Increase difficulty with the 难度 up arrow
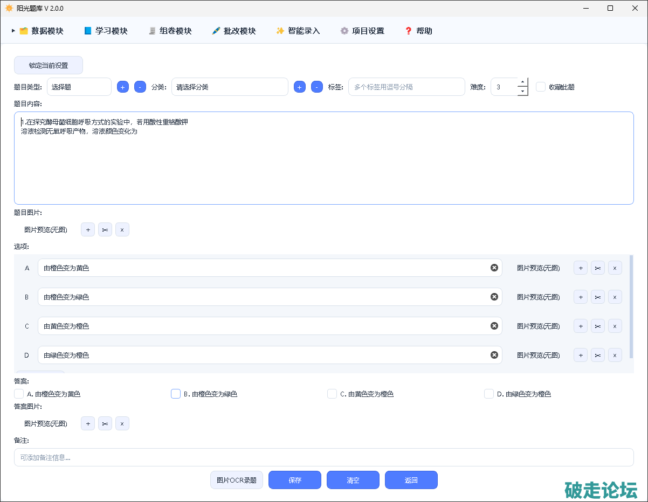Screen dimensions: 648x502 click(x=522, y=82)
